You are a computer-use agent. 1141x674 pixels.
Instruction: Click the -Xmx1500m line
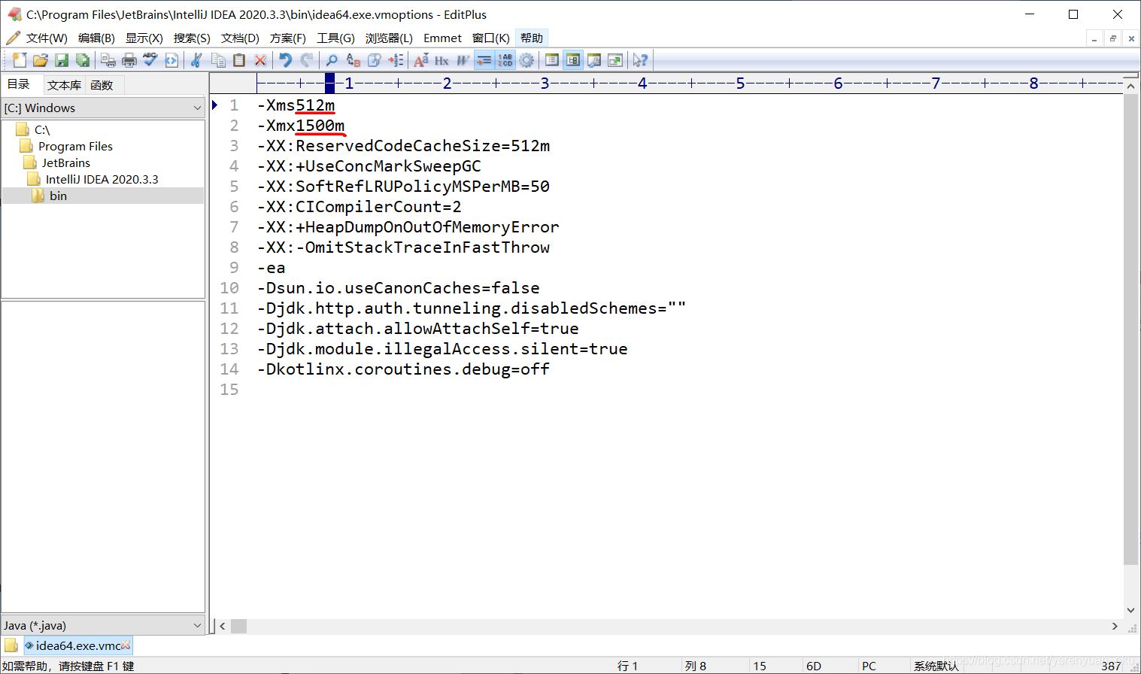pyautogui.click(x=301, y=126)
